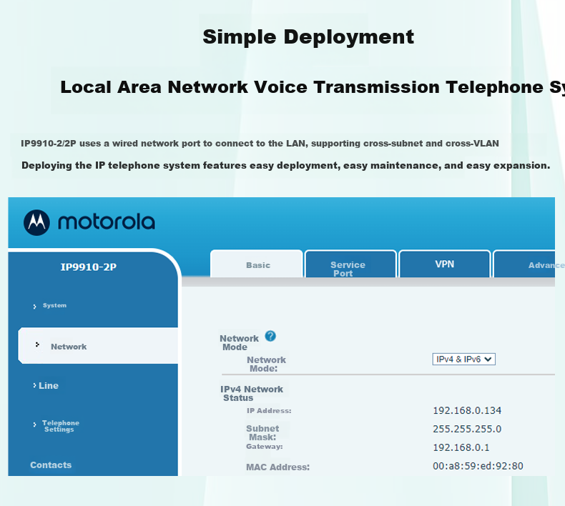This screenshot has width=565, height=506.
Task: Select the Network sidebar item
Action: tap(98, 346)
